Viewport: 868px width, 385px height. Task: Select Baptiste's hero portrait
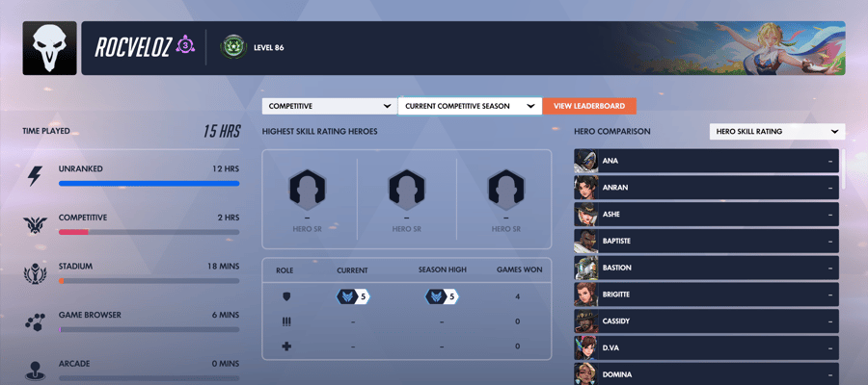586,241
